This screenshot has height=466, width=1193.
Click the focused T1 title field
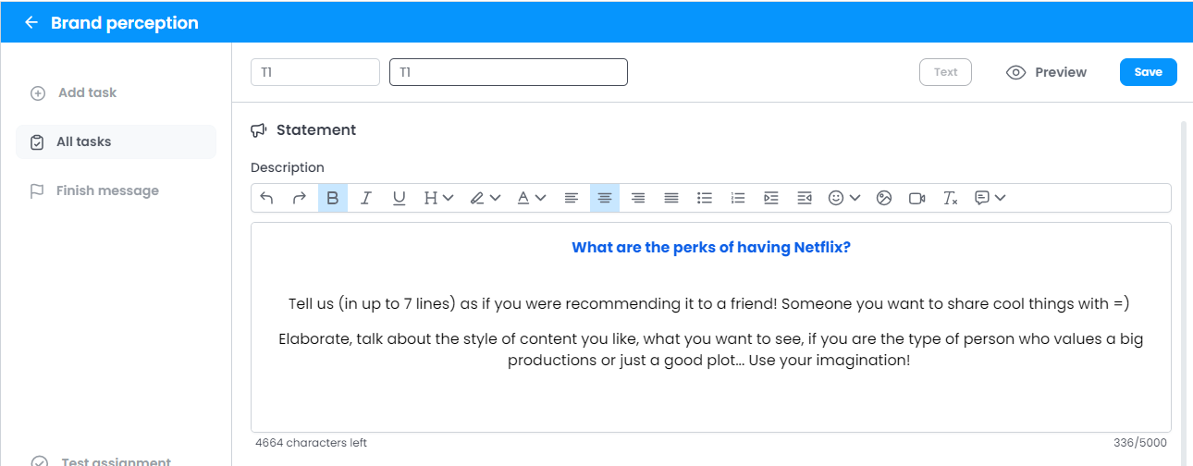(509, 72)
